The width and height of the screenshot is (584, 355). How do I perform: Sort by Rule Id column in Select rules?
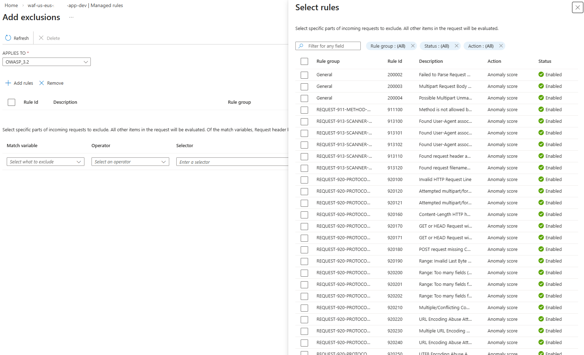[x=395, y=61]
